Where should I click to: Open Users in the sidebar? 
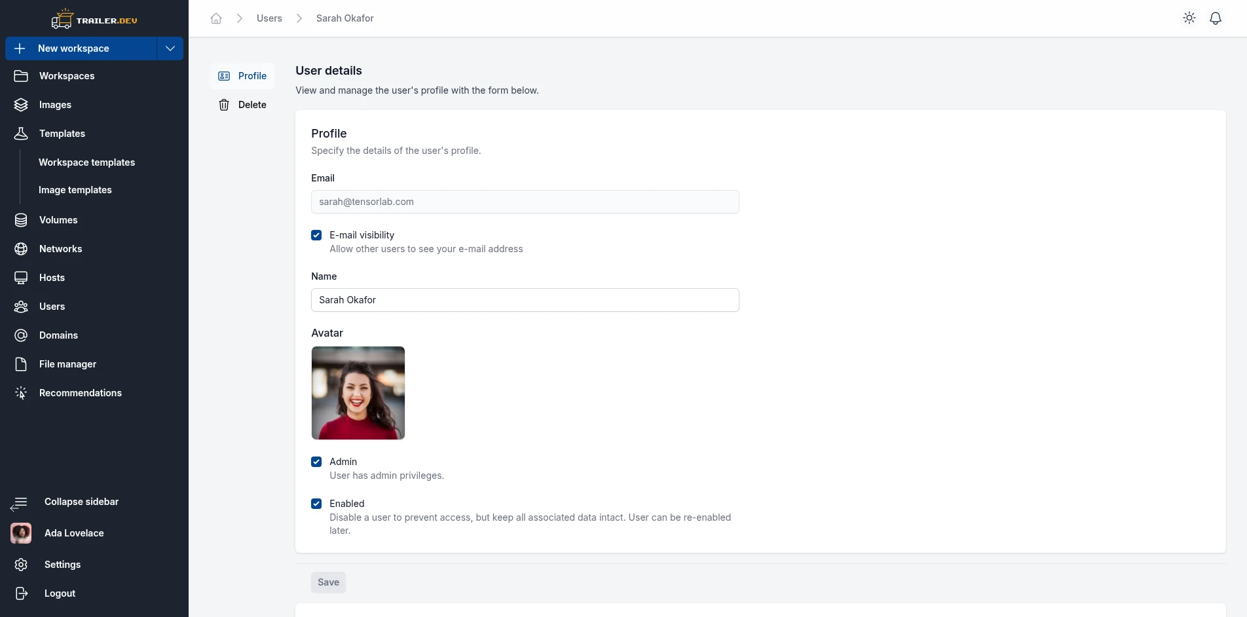[52, 307]
